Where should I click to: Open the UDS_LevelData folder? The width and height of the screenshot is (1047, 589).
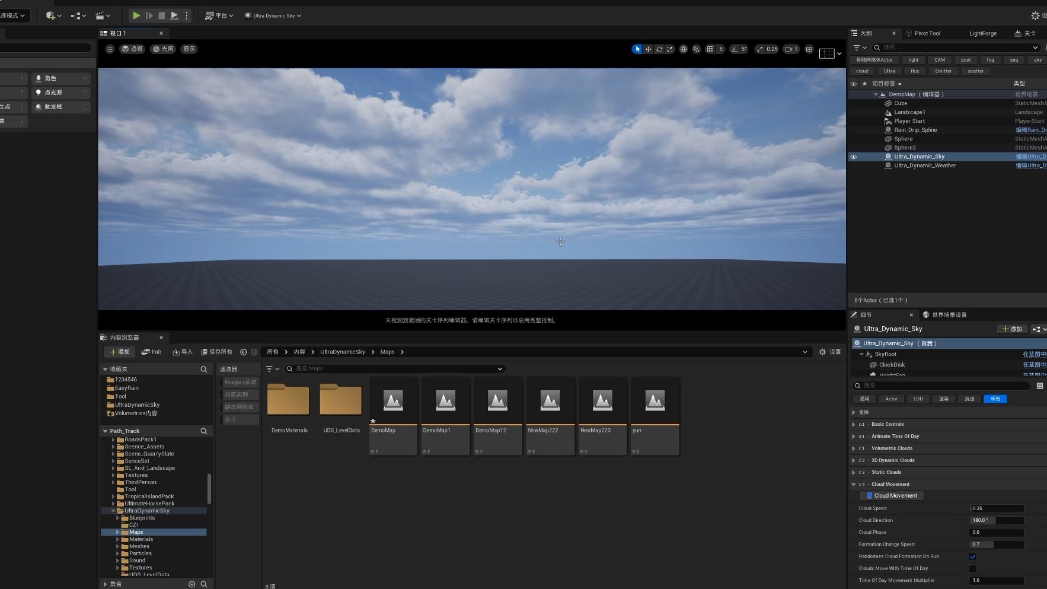(341, 408)
